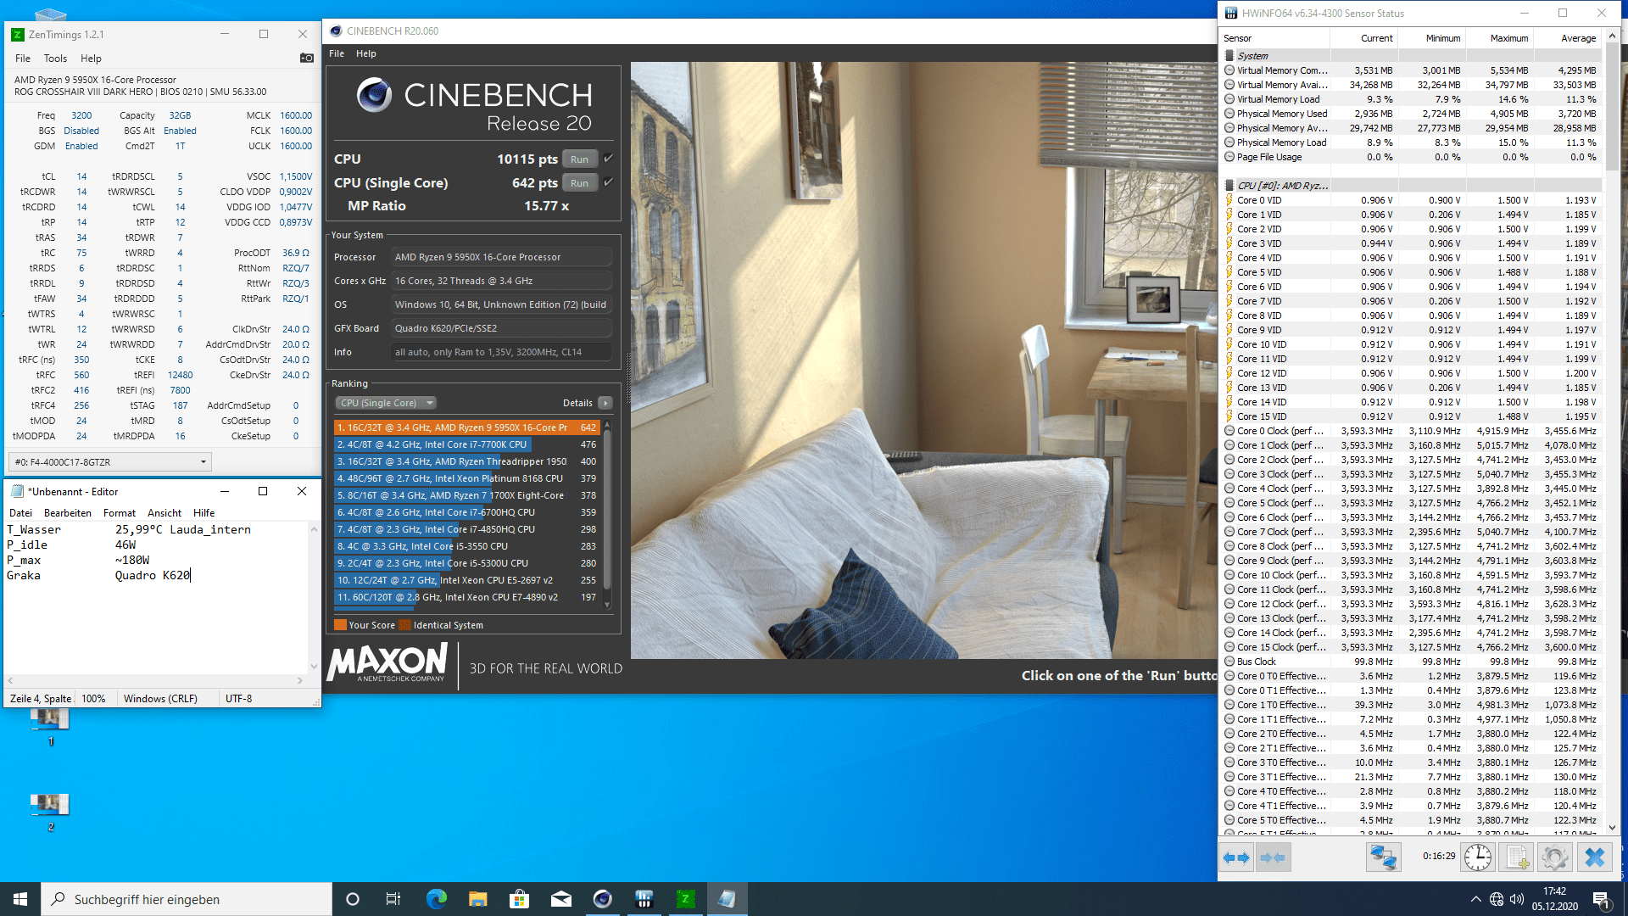Open ZenTimings Tools menu
The image size is (1628, 916).
pyautogui.click(x=55, y=59)
